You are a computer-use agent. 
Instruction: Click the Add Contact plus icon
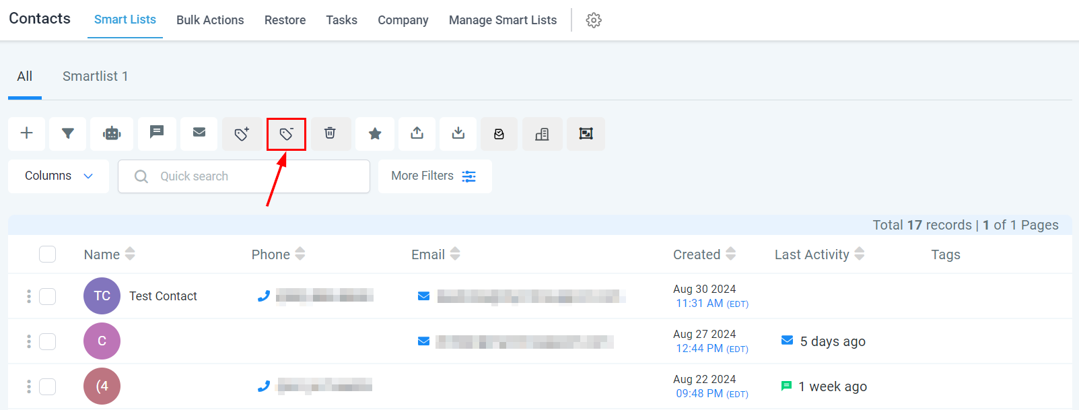(27, 133)
